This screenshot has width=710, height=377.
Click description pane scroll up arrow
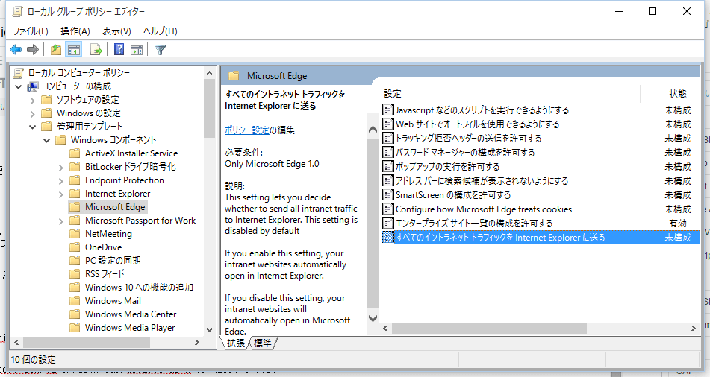click(373, 130)
